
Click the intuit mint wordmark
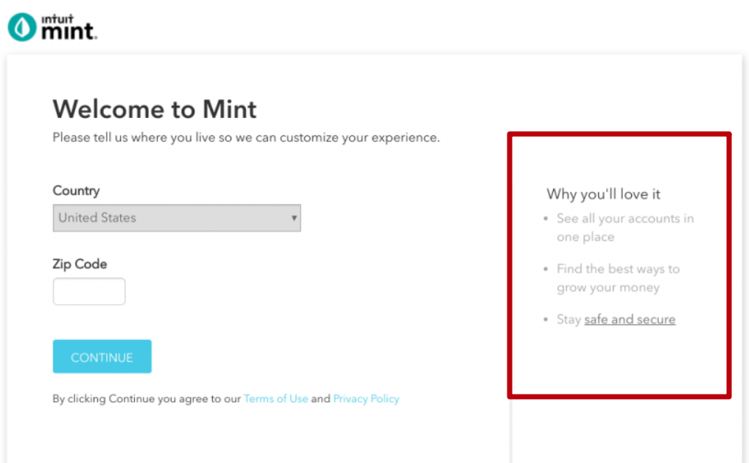click(69, 27)
